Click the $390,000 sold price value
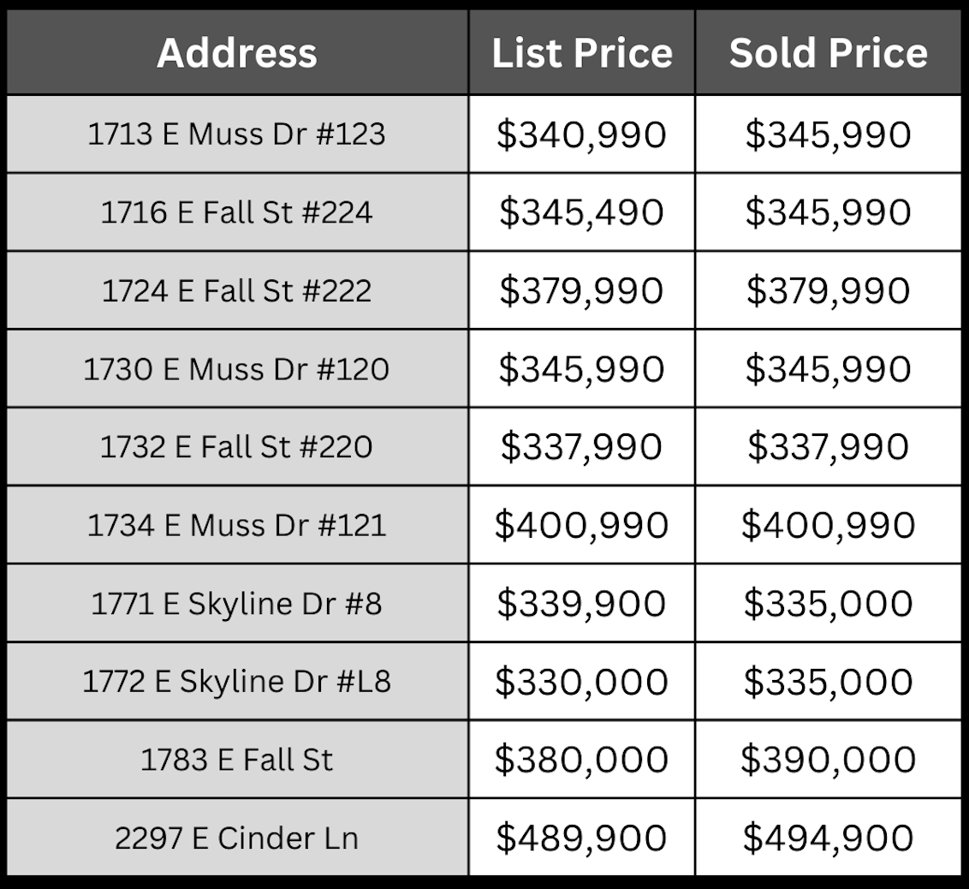Screen dimensions: 969x889 pyautogui.click(x=828, y=760)
